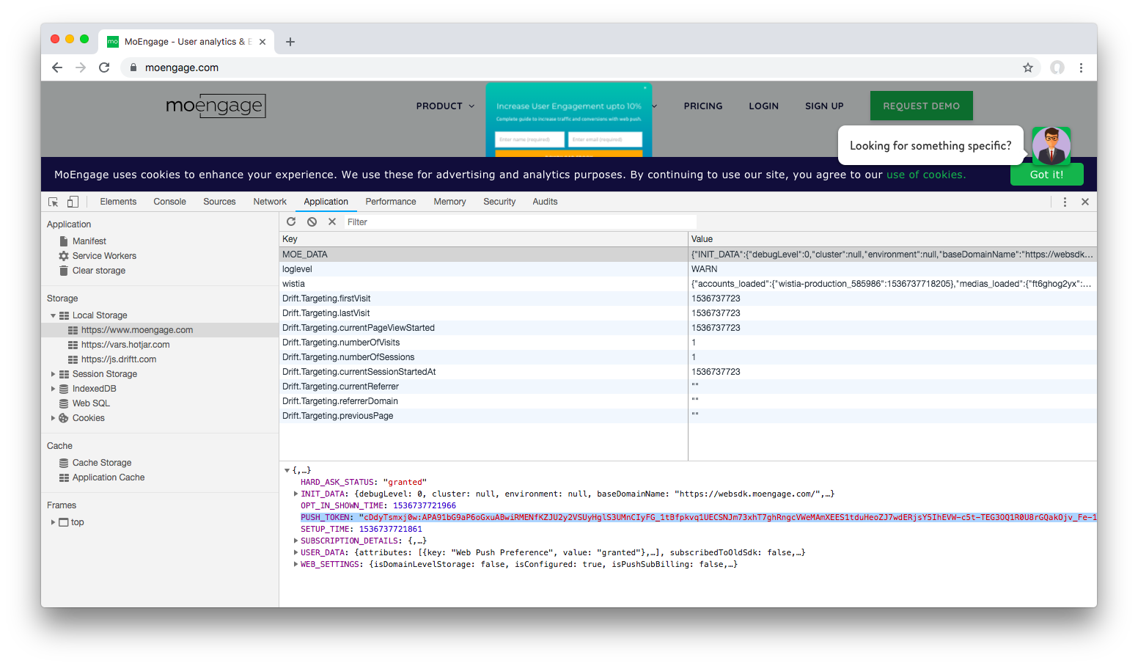Expand INIT_DATA in the JSON preview
This screenshot has height=666, width=1138.
[295, 494]
